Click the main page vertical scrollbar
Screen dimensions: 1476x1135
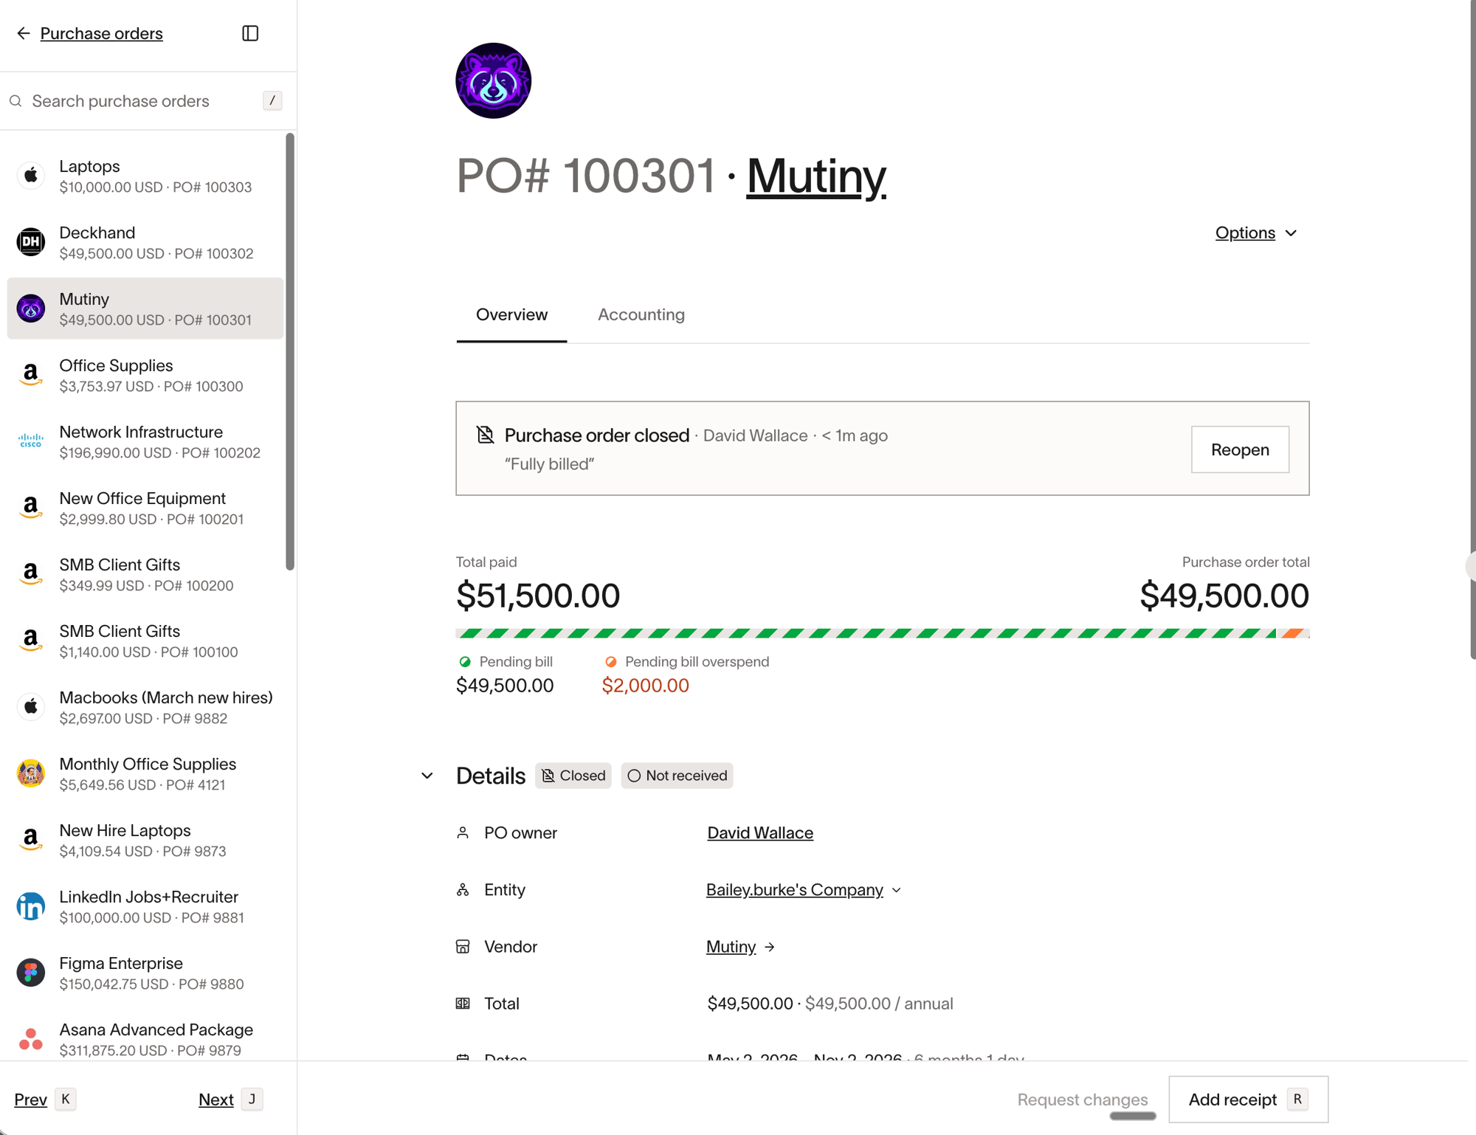[1473, 329]
